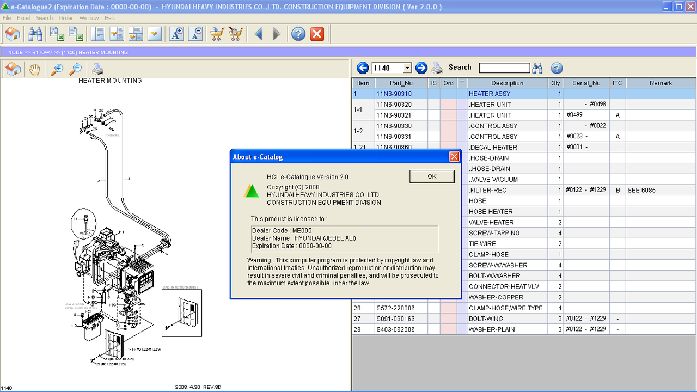Click the drawing pane Home icon
Image resolution: width=697 pixels, height=392 pixels.
coord(13,69)
